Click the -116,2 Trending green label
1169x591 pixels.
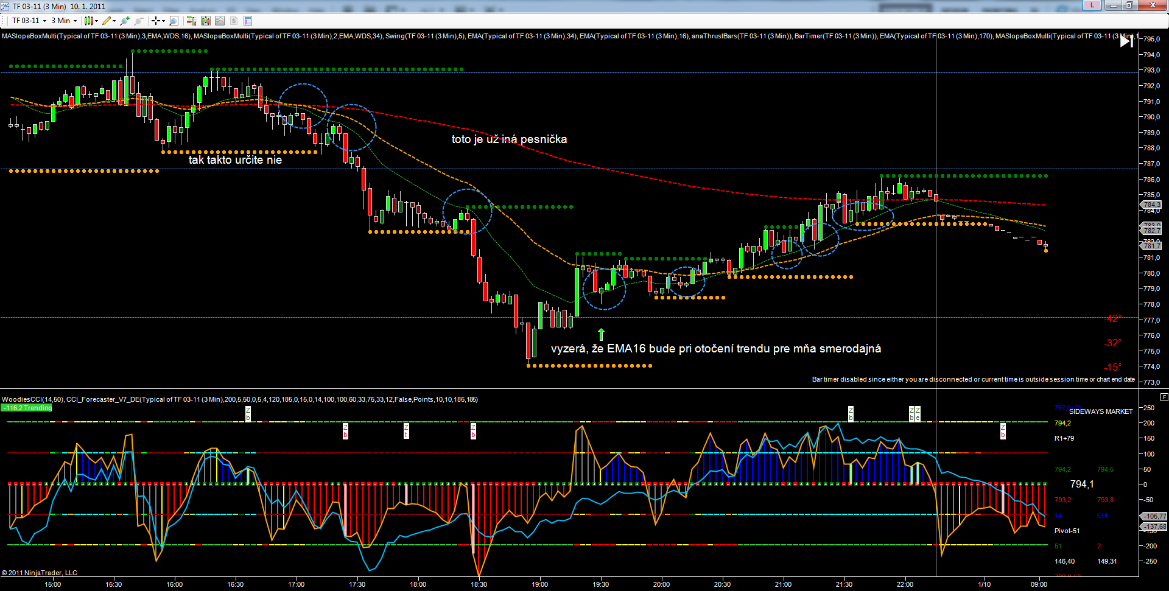point(27,408)
